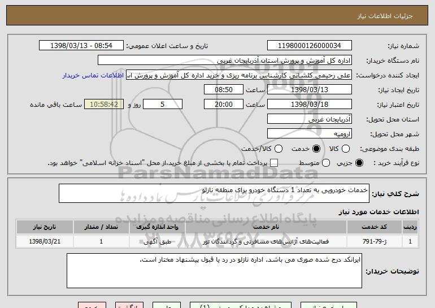Click the شماره نیاز field 1198000126000034
Image resolution: width=435 pixels, height=308 pixels.
(310, 46)
